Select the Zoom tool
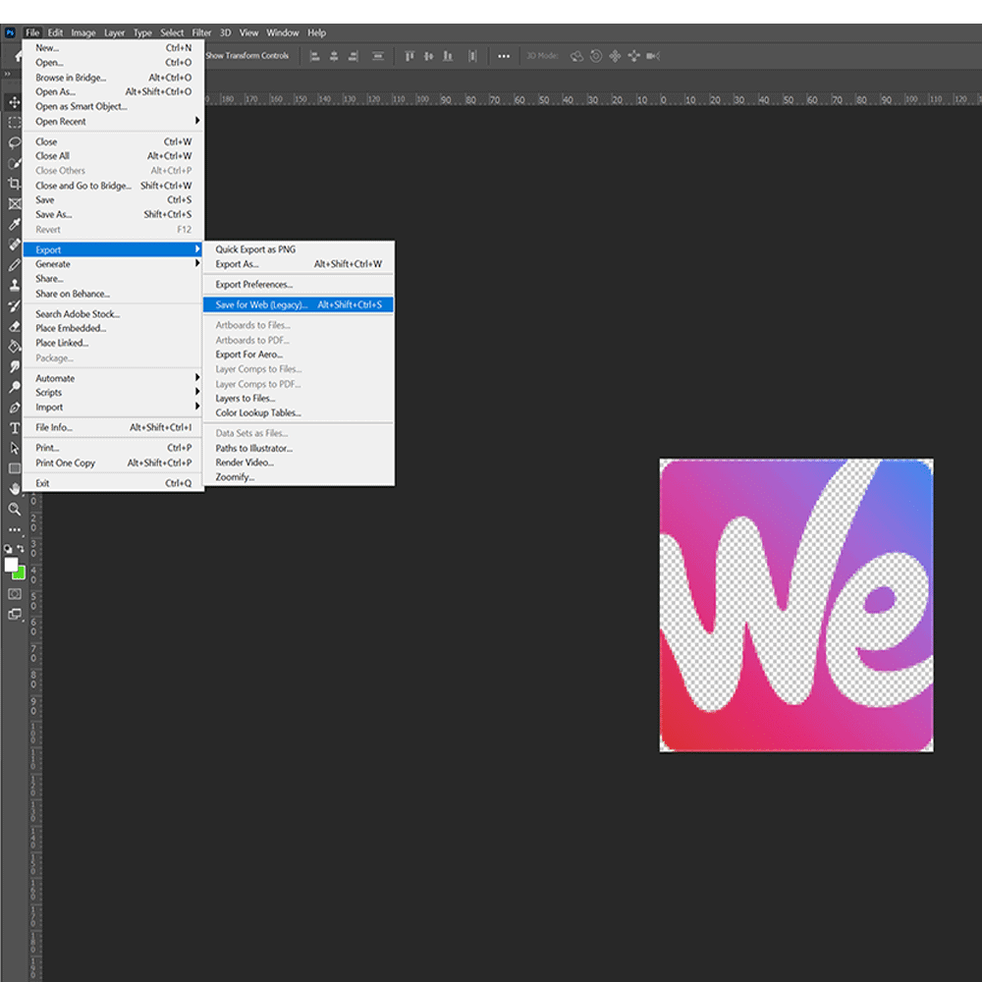The width and height of the screenshot is (982, 982). pos(15,509)
